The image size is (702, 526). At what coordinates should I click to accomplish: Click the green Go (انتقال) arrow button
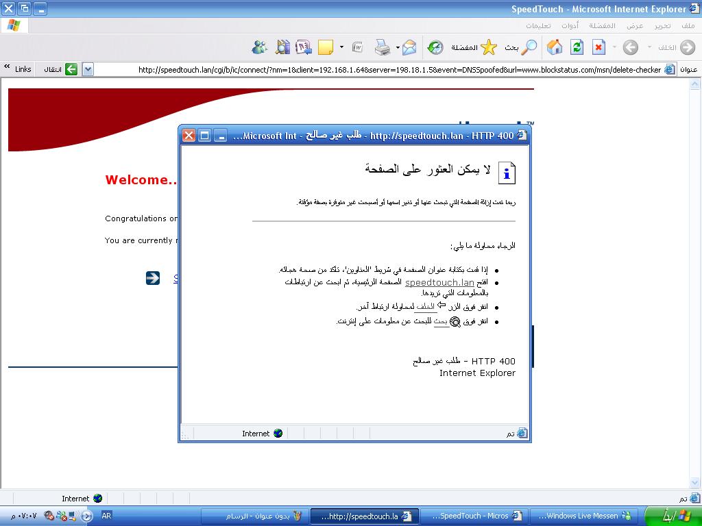coord(71,69)
